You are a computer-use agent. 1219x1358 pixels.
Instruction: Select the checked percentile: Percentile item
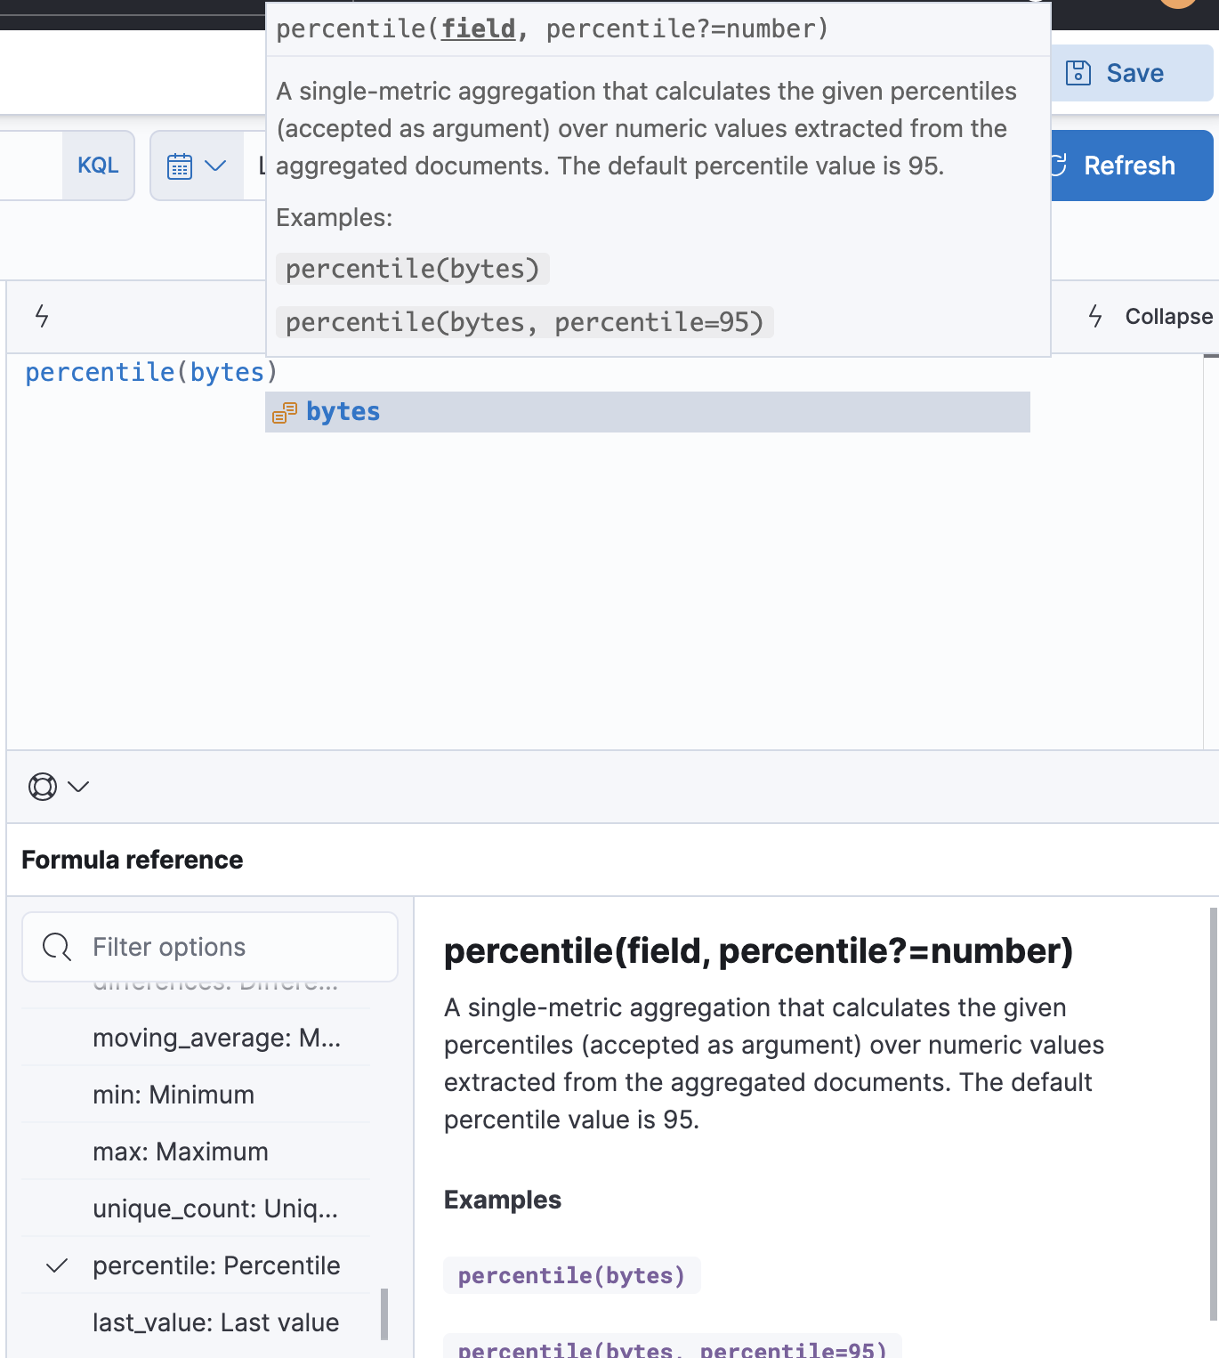(x=216, y=1265)
